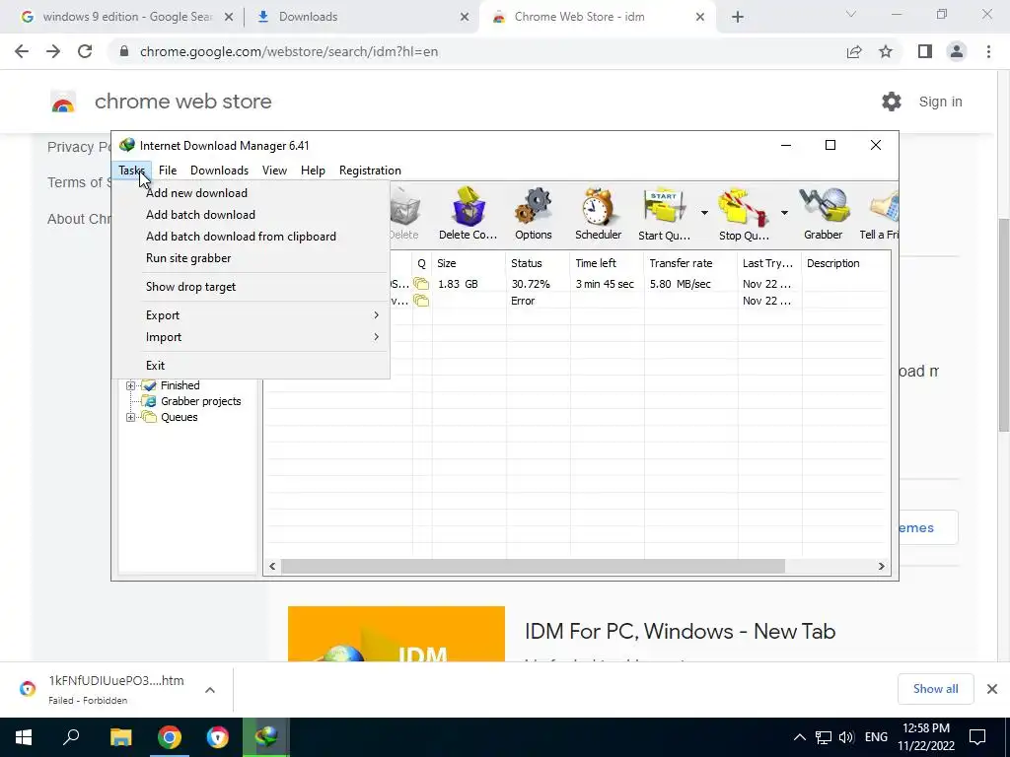Open Chrome tab search chevron

(x=851, y=14)
